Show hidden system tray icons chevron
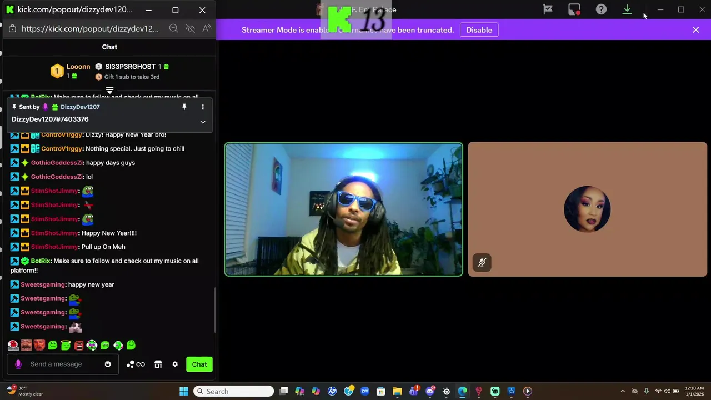The image size is (711, 400). (x=623, y=391)
